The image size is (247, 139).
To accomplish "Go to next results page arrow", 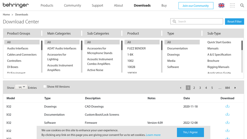I will click(x=235, y=88).
